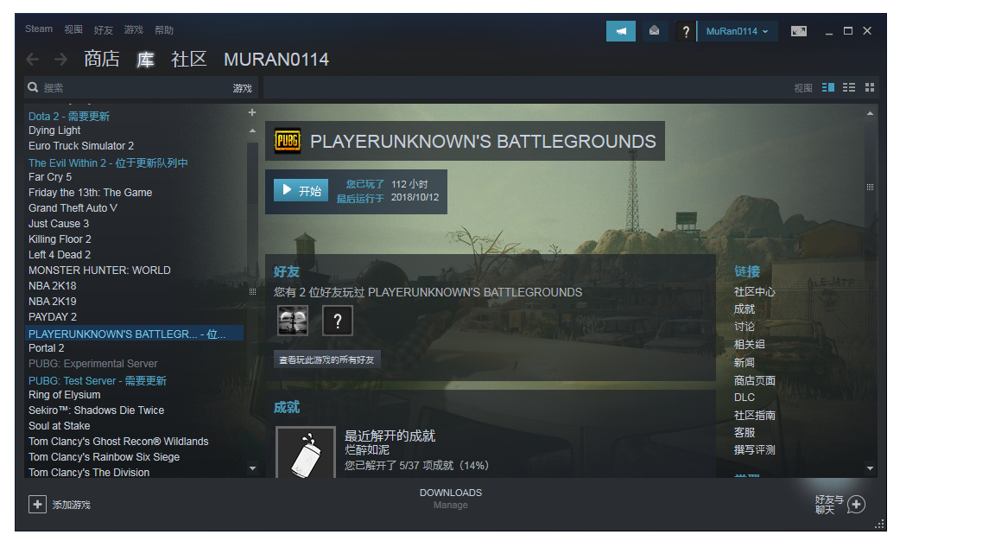Select NBA 2K19 in the list
Screen dimensions: 995x560
click(52, 301)
